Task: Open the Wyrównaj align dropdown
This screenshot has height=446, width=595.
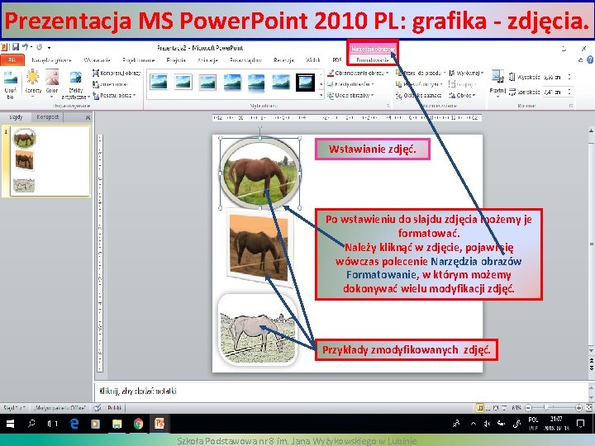Action: (x=466, y=73)
